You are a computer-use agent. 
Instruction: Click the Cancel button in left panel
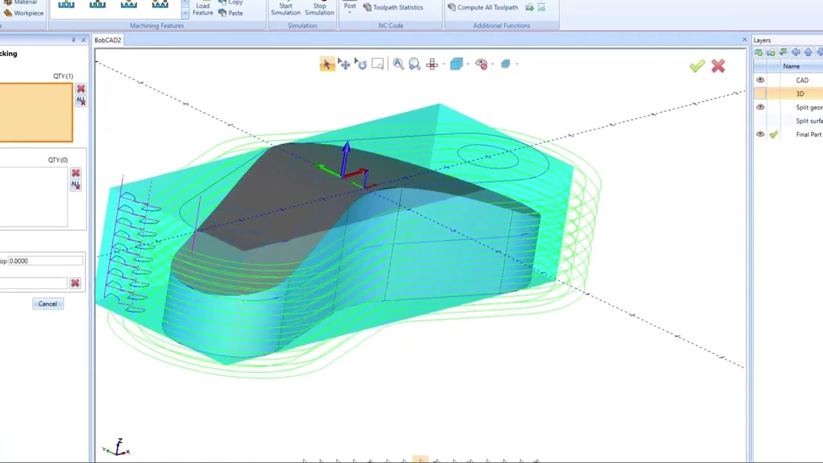click(48, 304)
